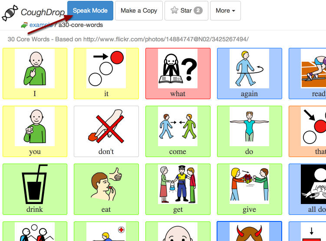Select the "drink" cup symbol
Viewport: 326px width, 241px height.
[35, 189]
